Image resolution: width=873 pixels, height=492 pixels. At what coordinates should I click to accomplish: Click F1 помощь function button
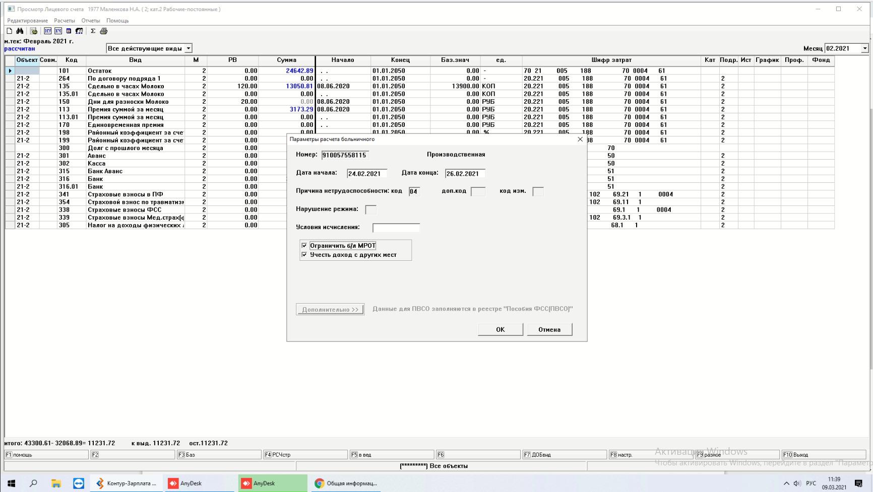[46, 455]
